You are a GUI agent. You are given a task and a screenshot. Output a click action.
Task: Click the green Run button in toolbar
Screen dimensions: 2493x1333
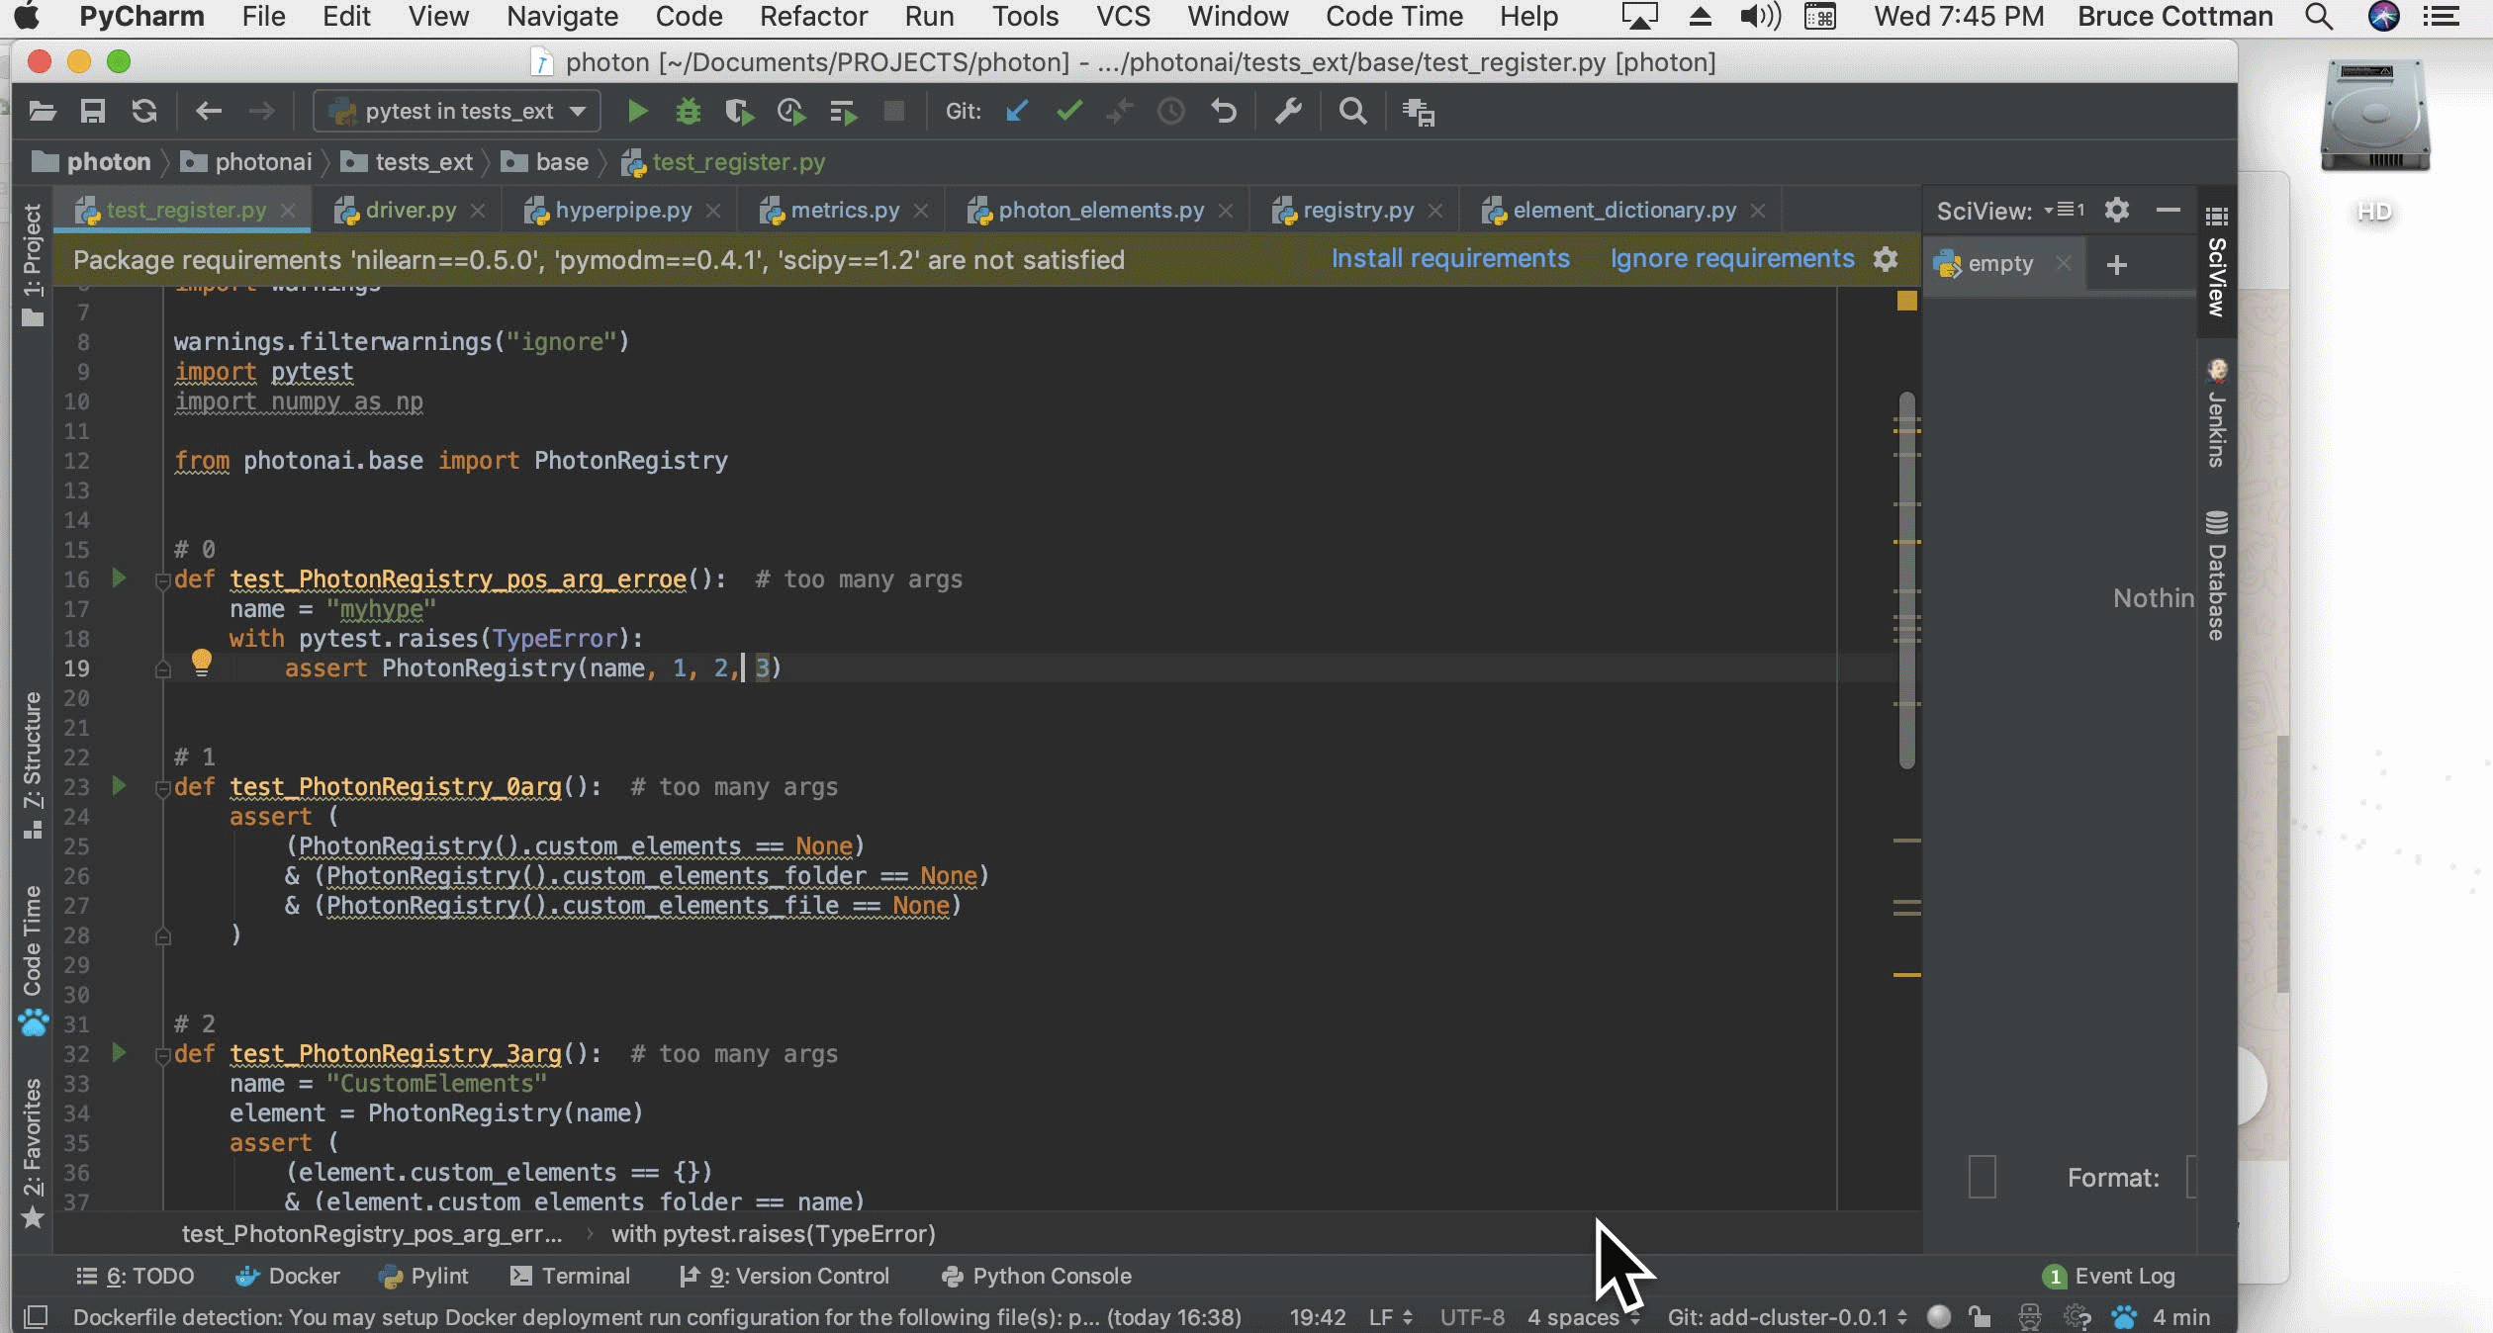point(637,112)
